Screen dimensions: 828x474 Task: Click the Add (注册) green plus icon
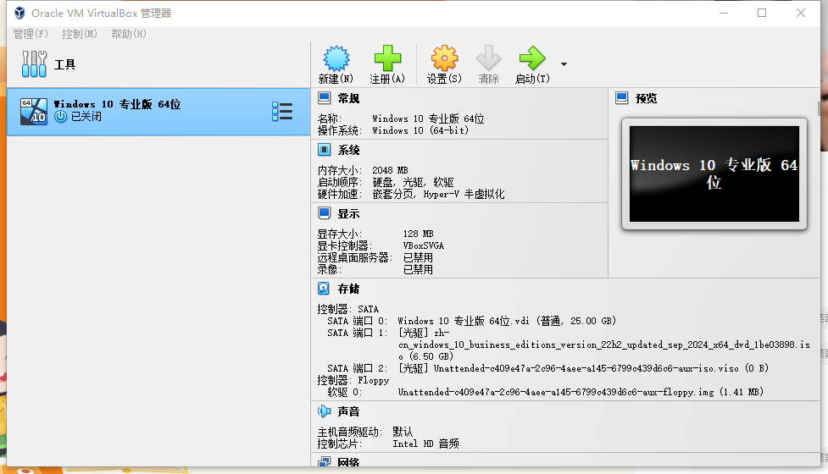(x=387, y=59)
